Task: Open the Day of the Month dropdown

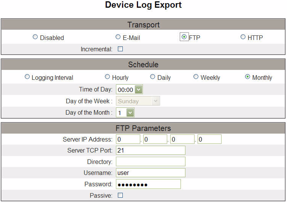Action: (125, 113)
